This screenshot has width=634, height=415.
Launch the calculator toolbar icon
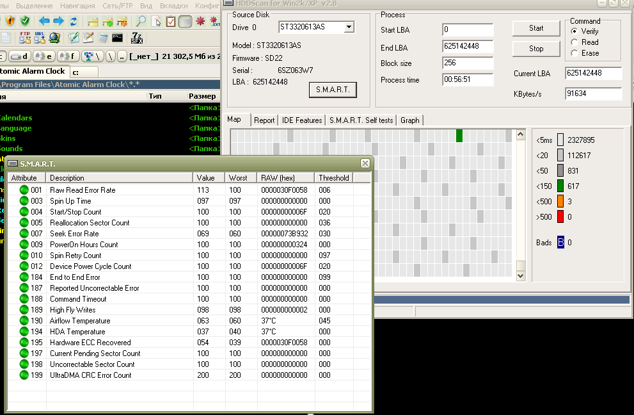point(103,38)
